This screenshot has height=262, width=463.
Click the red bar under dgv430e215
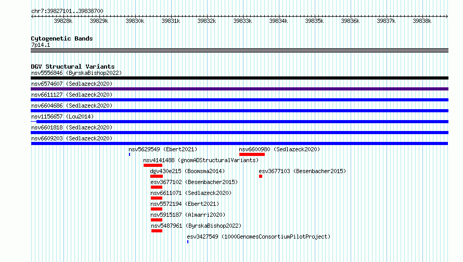point(157,176)
